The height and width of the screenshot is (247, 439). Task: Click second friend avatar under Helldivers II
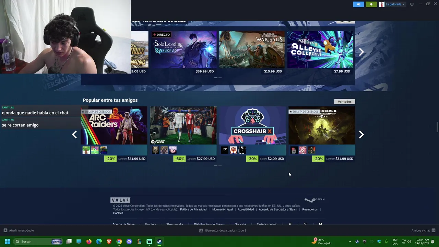tap(302, 150)
